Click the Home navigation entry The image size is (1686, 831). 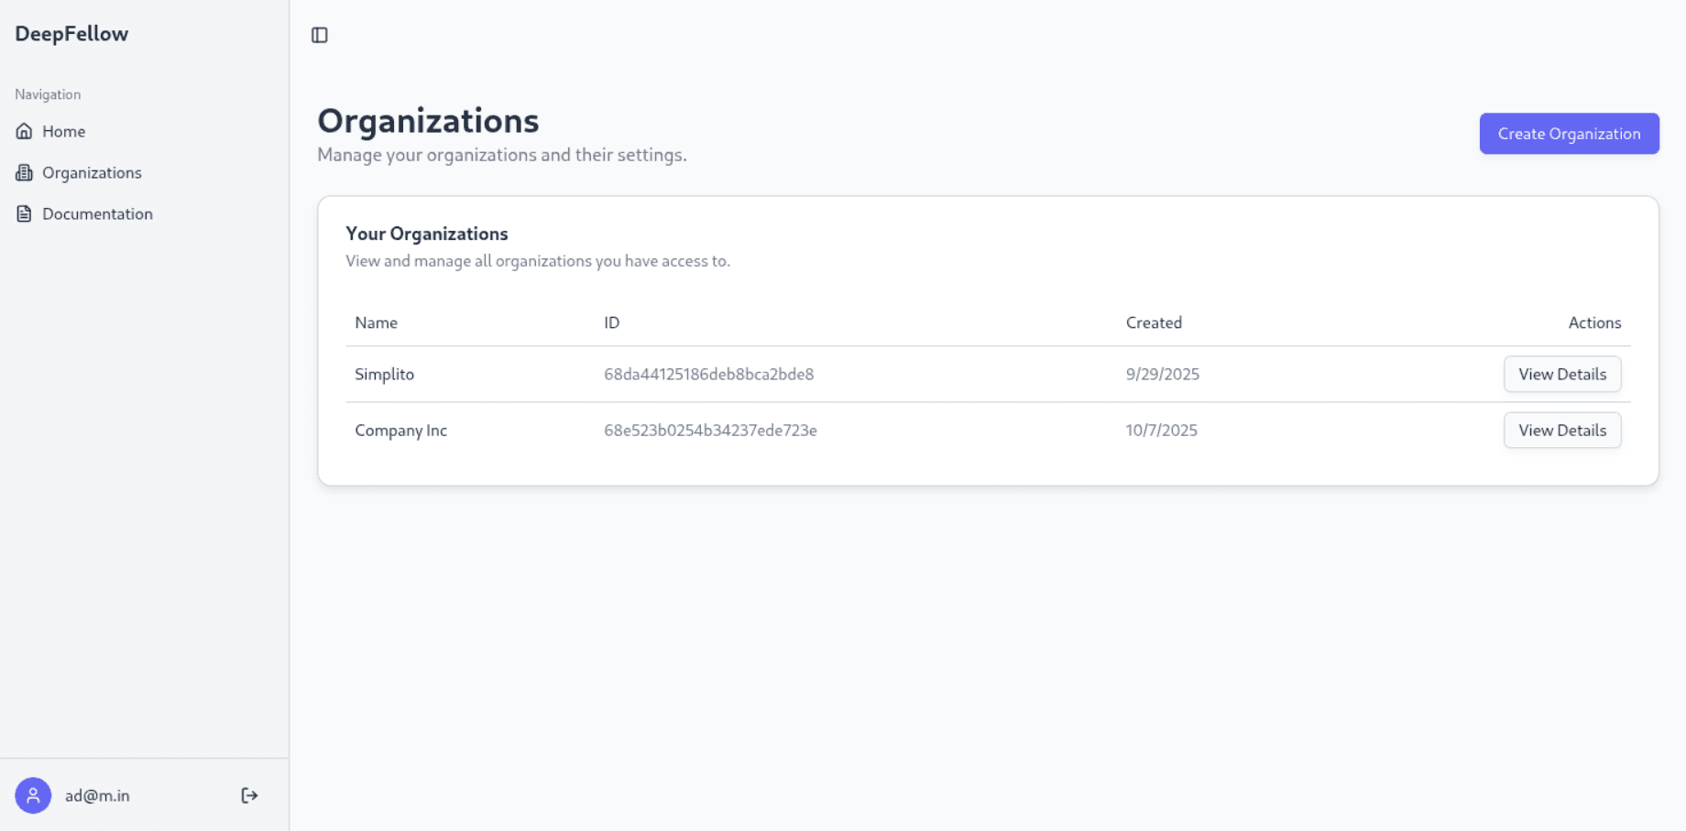64,131
